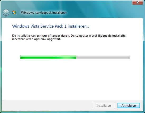
Task: Click the round back arrow button
Action: click(6, 12)
